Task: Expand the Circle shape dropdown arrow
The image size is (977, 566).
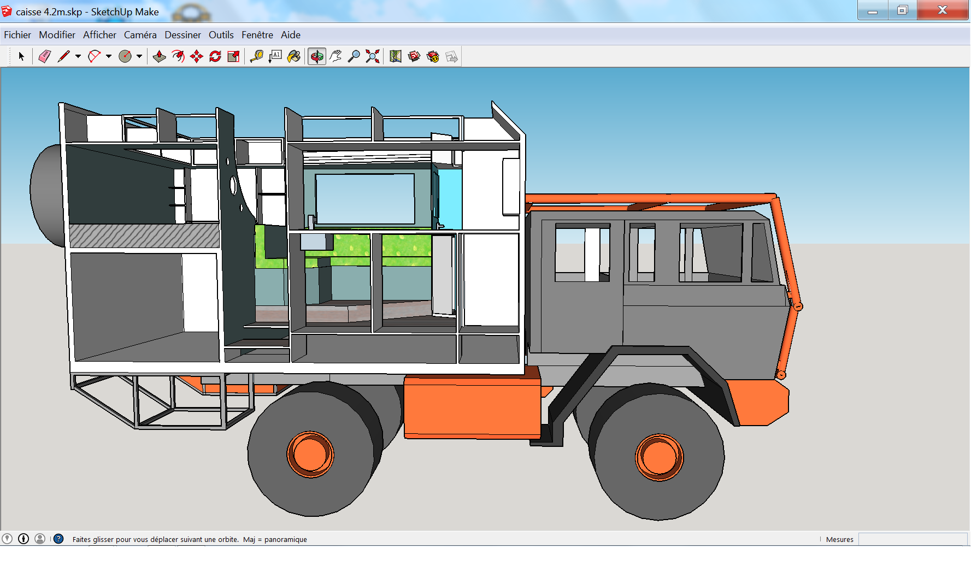Action: coord(139,56)
